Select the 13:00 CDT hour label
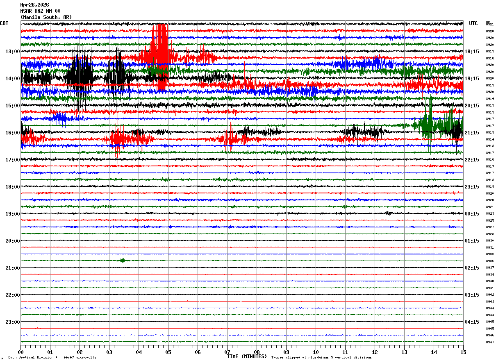Viewport: 496px width, 363px height. pos(12,52)
